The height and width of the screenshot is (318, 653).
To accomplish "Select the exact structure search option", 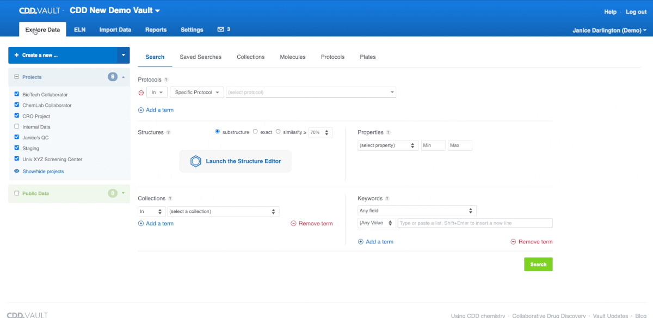I will tap(255, 131).
